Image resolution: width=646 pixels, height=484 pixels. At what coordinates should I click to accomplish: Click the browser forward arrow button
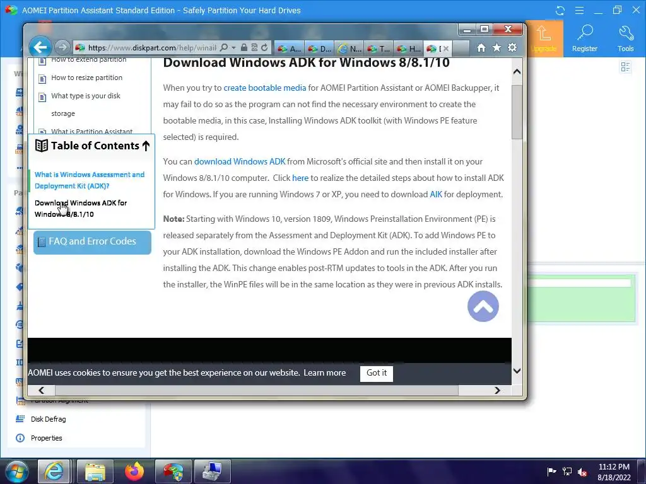point(62,48)
